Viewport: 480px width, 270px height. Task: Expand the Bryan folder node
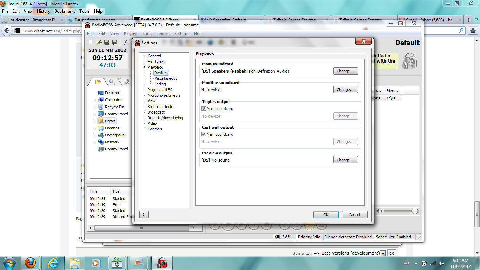click(x=95, y=121)
